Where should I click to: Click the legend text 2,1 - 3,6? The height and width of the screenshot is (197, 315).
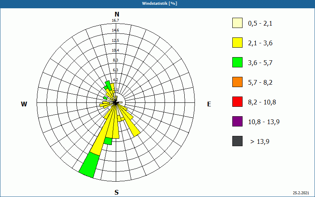260,43
